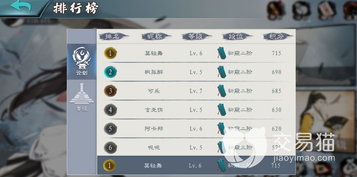357x177 pixels.
Task: Tap 莫轻舞's rank tier tablet icon
Action: [222, 53]
